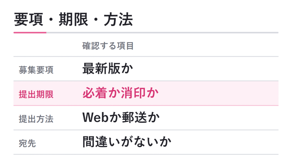Select the pink text 必着か消印か
Viewport: 292px width, 164px height.
point(120,93)
